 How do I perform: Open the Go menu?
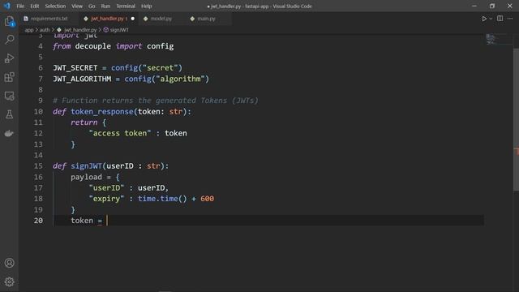[x=92, y=6]
